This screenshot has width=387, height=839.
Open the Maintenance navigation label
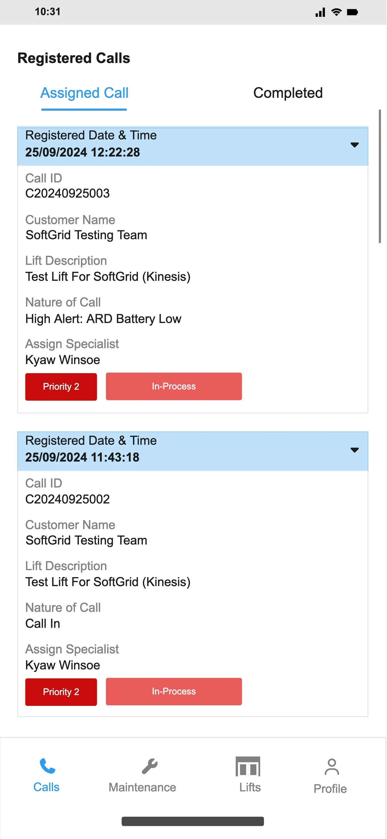point(142,787)
